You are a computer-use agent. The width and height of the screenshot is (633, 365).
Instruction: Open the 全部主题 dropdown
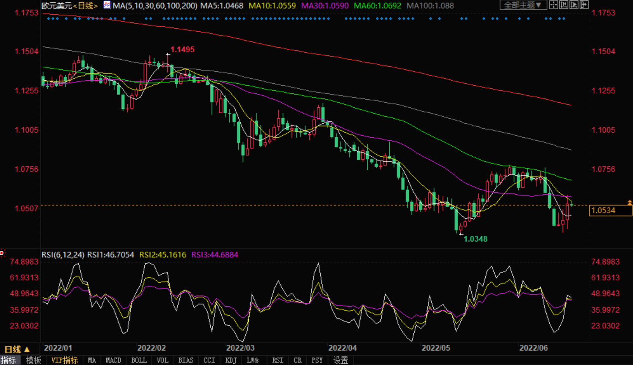click(x=523, y=5)
